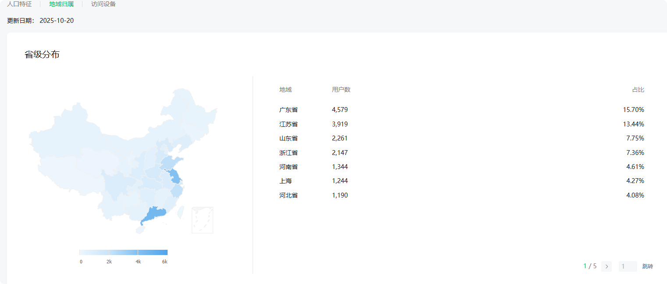Click the 用户数 column header
Screen dimensions: 667x284
pyautogui.click(x=341, y=90)
